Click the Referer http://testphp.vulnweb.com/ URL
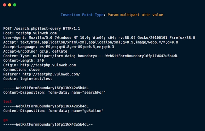205x131 pixels. [51, 74]
